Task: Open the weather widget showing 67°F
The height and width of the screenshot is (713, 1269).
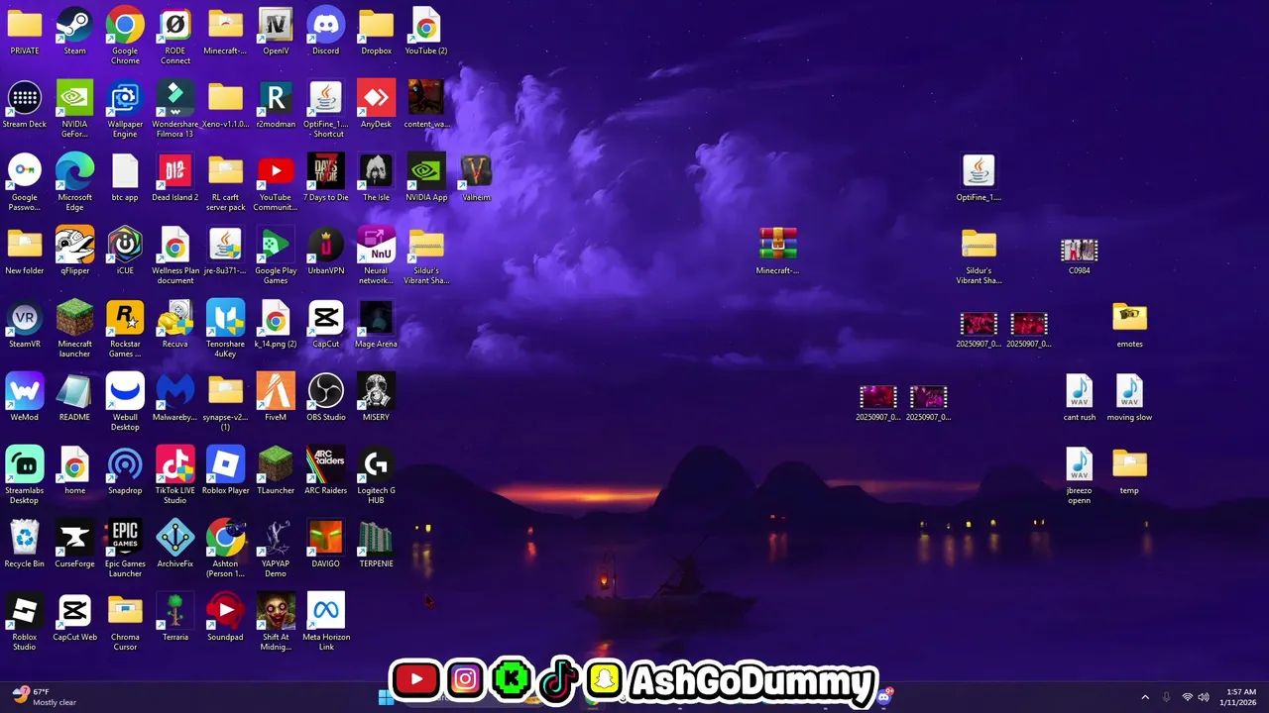Action: 45,697
